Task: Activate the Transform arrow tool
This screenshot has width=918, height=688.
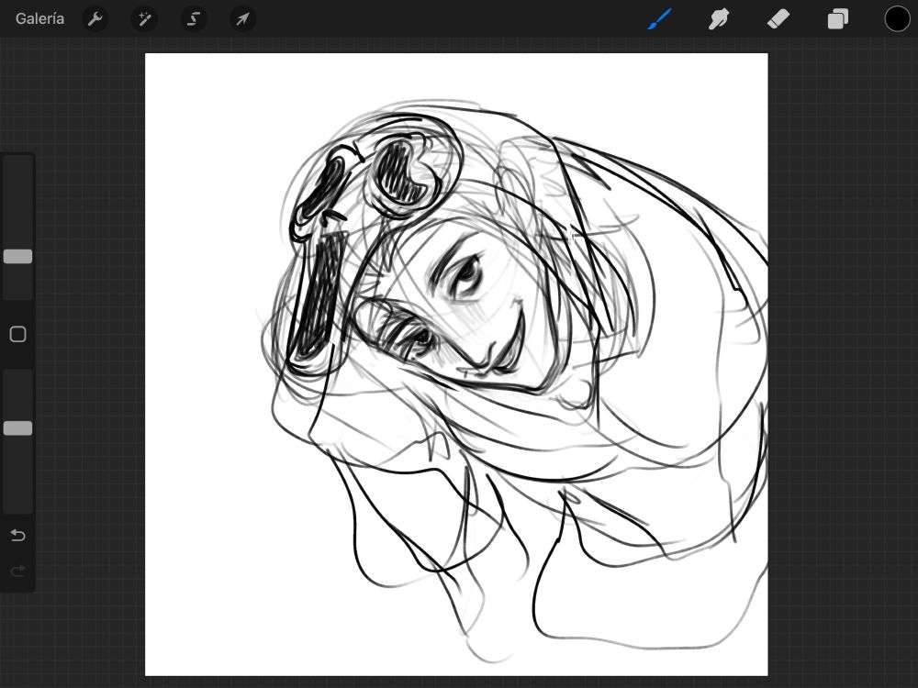Action: point(242,19)
